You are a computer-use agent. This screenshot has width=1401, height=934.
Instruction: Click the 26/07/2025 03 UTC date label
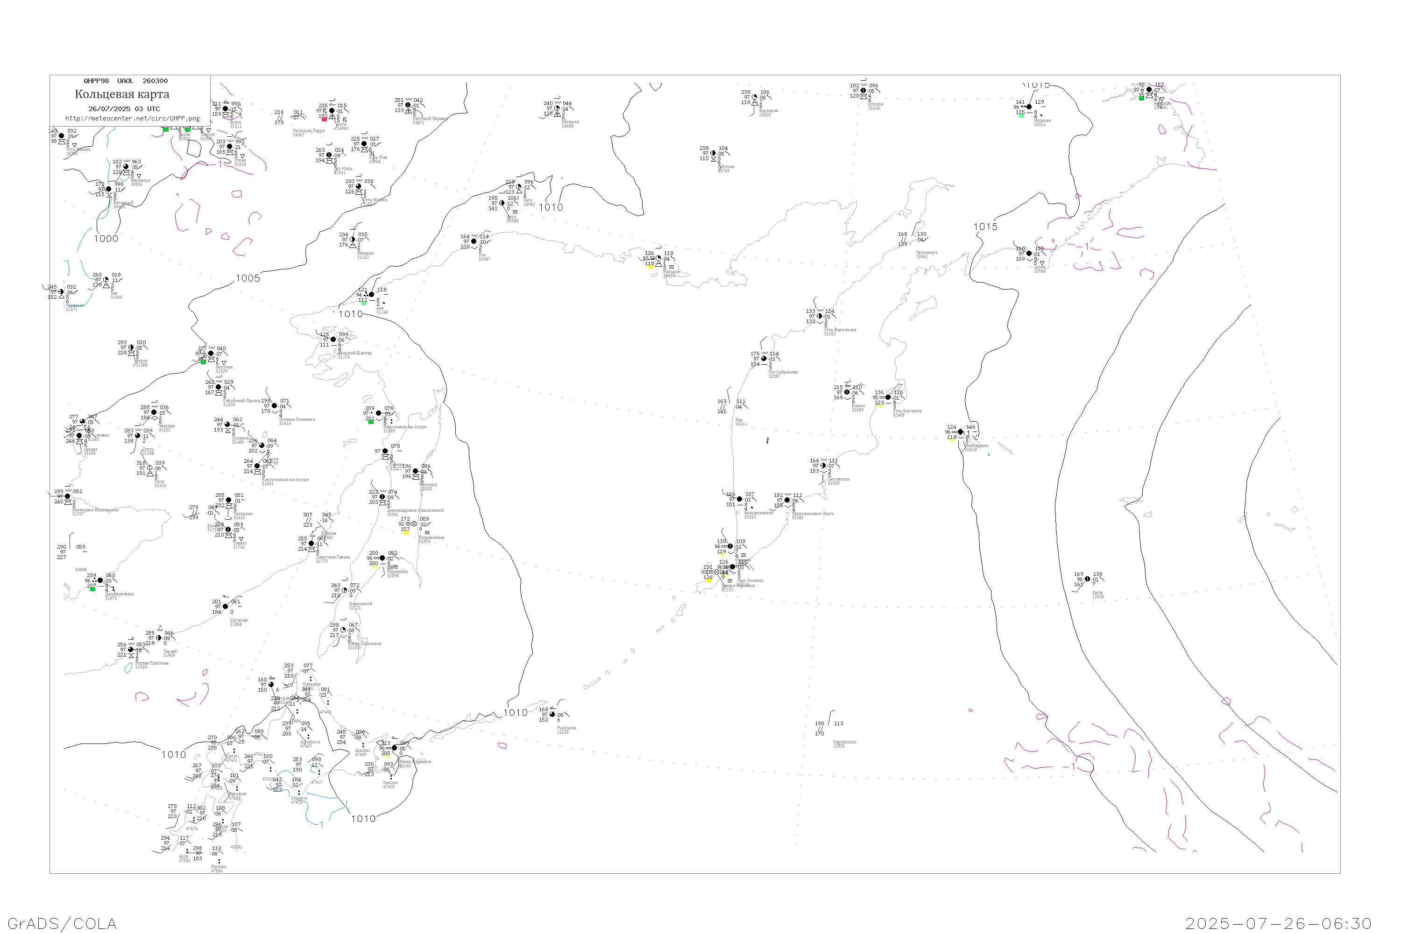point(124,109)
